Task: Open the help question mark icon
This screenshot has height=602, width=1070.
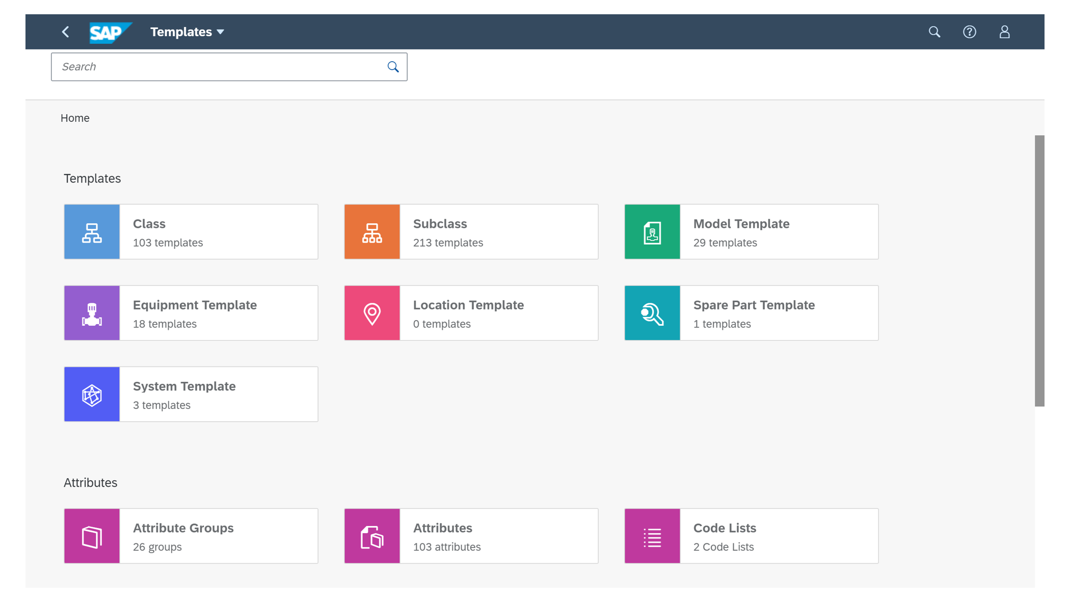Action: [969, 32]
